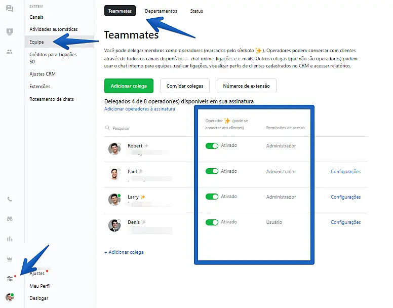Click the Permissões de acesso column header
This screenshot has width=393, height=308.
[285, 128]
